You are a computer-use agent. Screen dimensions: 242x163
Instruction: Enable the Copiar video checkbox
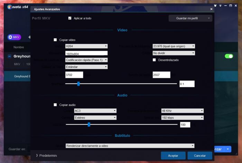click(55, 40)
